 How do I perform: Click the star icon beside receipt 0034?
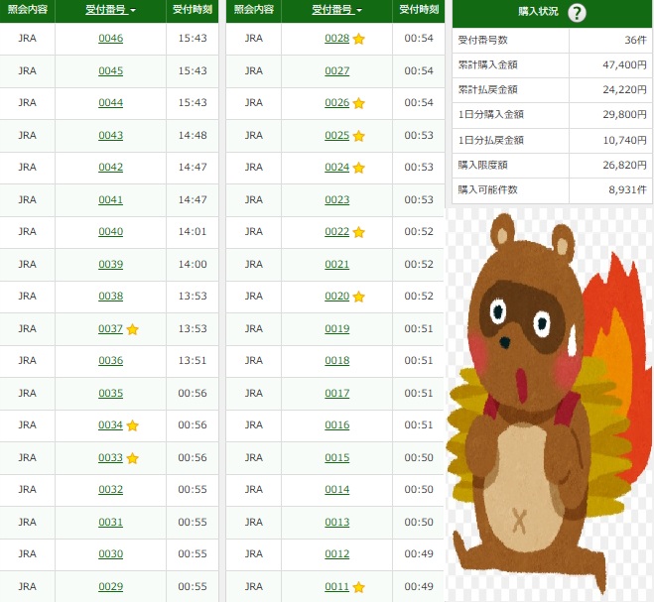(132, 425)
